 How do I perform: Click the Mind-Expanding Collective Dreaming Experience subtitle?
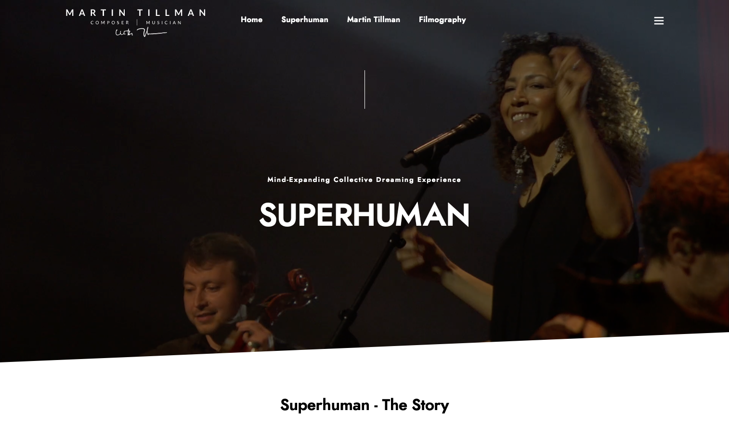click(364, 180)
